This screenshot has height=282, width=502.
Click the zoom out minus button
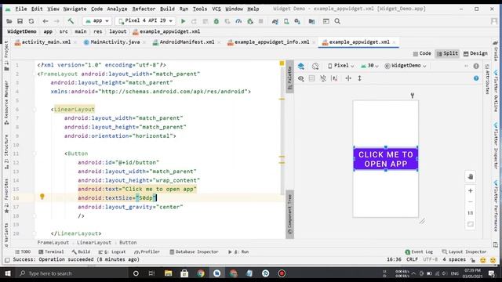click(471, 202)
